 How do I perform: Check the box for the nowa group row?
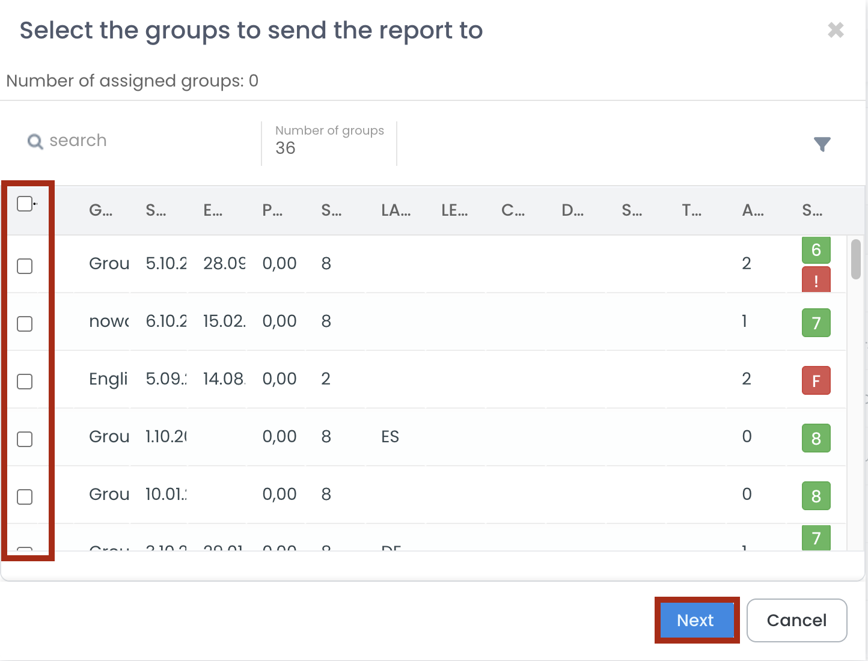point(25,324)
